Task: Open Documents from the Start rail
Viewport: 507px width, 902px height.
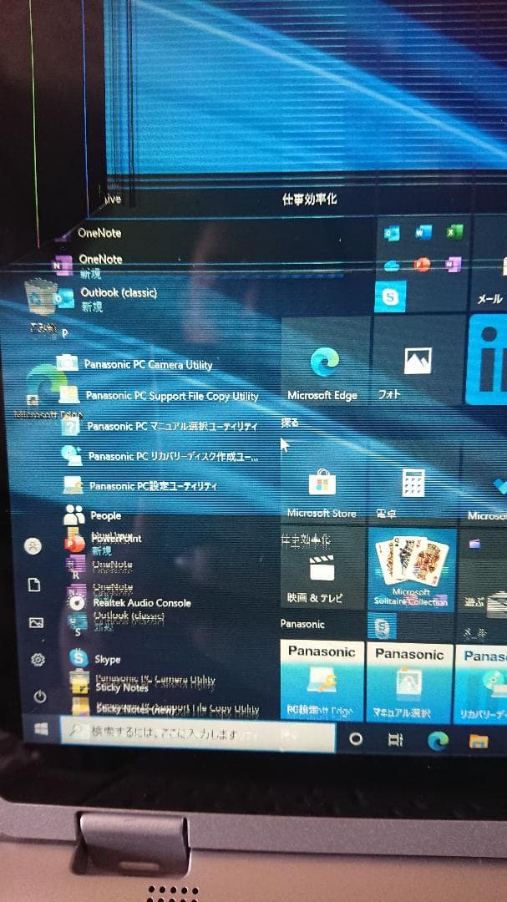Action: pyautogui.click(x=34, y=585)
